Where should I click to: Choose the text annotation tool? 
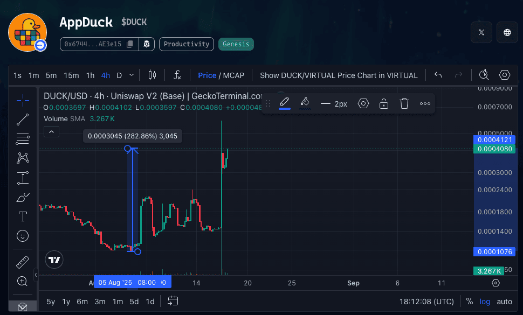point(23,216)
